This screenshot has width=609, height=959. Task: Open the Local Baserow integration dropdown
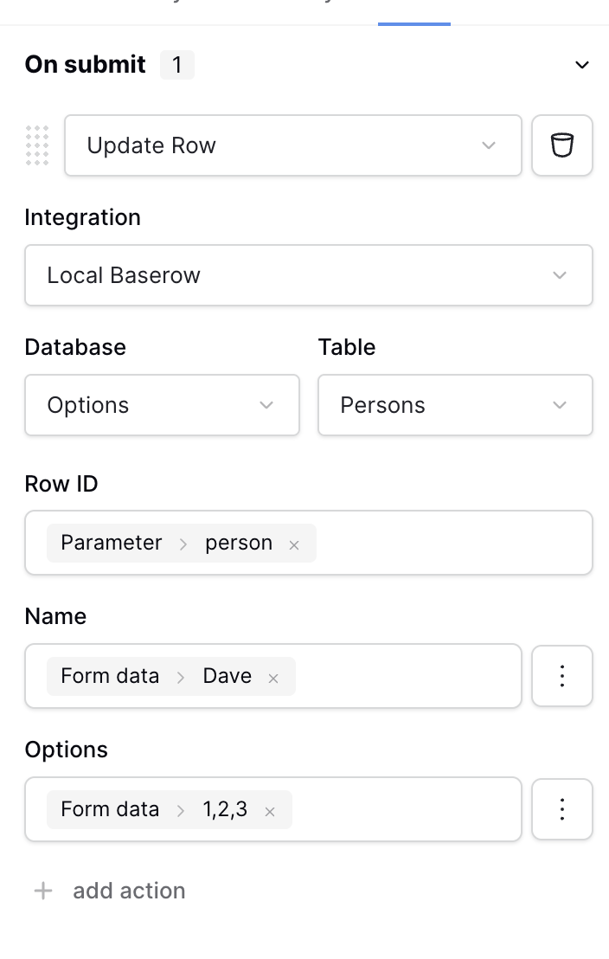click(309, 275)
